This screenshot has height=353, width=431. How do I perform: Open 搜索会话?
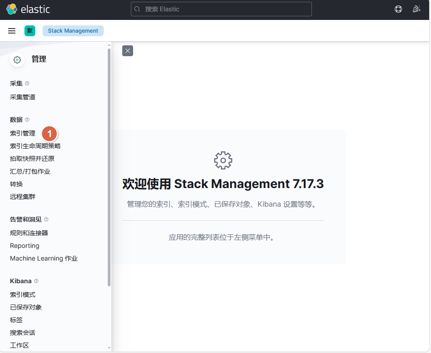(x=23, y=333)
